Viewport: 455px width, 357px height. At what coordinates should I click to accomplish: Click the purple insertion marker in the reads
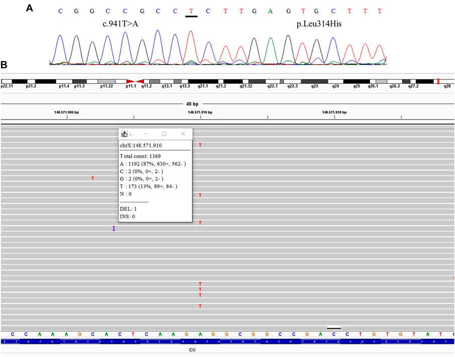pyautogui.click(x=113, y=228)
